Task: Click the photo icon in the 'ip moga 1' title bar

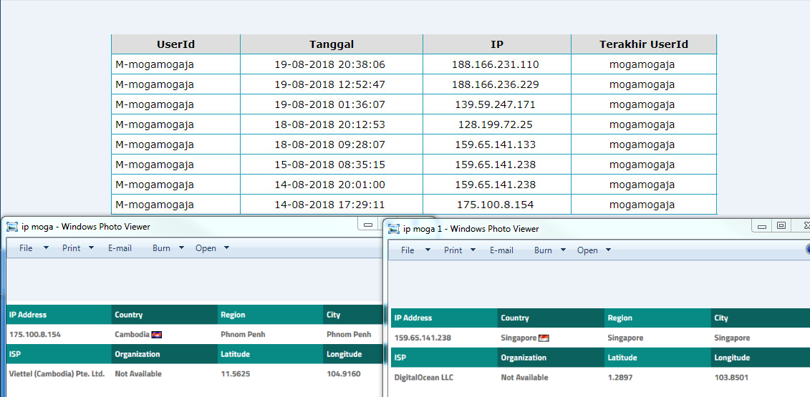Action: [393, 229]
